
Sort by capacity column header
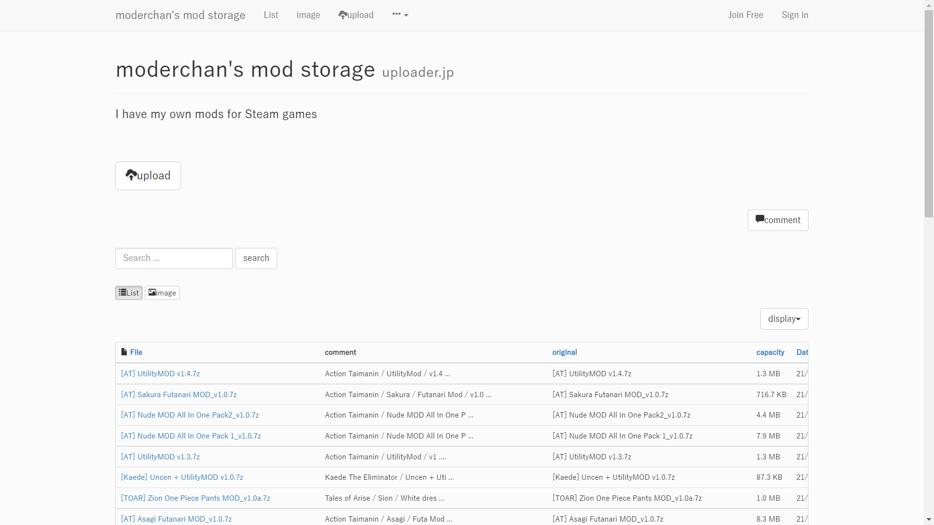click(770, 352)
